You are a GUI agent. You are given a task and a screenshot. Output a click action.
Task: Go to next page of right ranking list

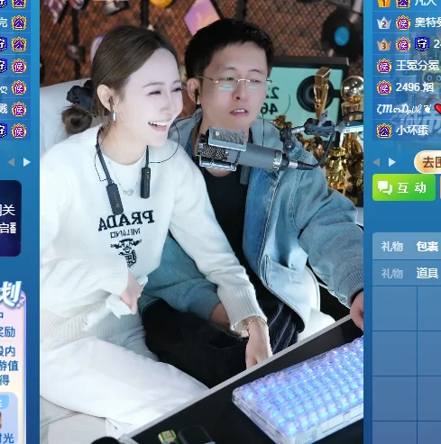pyautogui.click(x=391, y=162)
